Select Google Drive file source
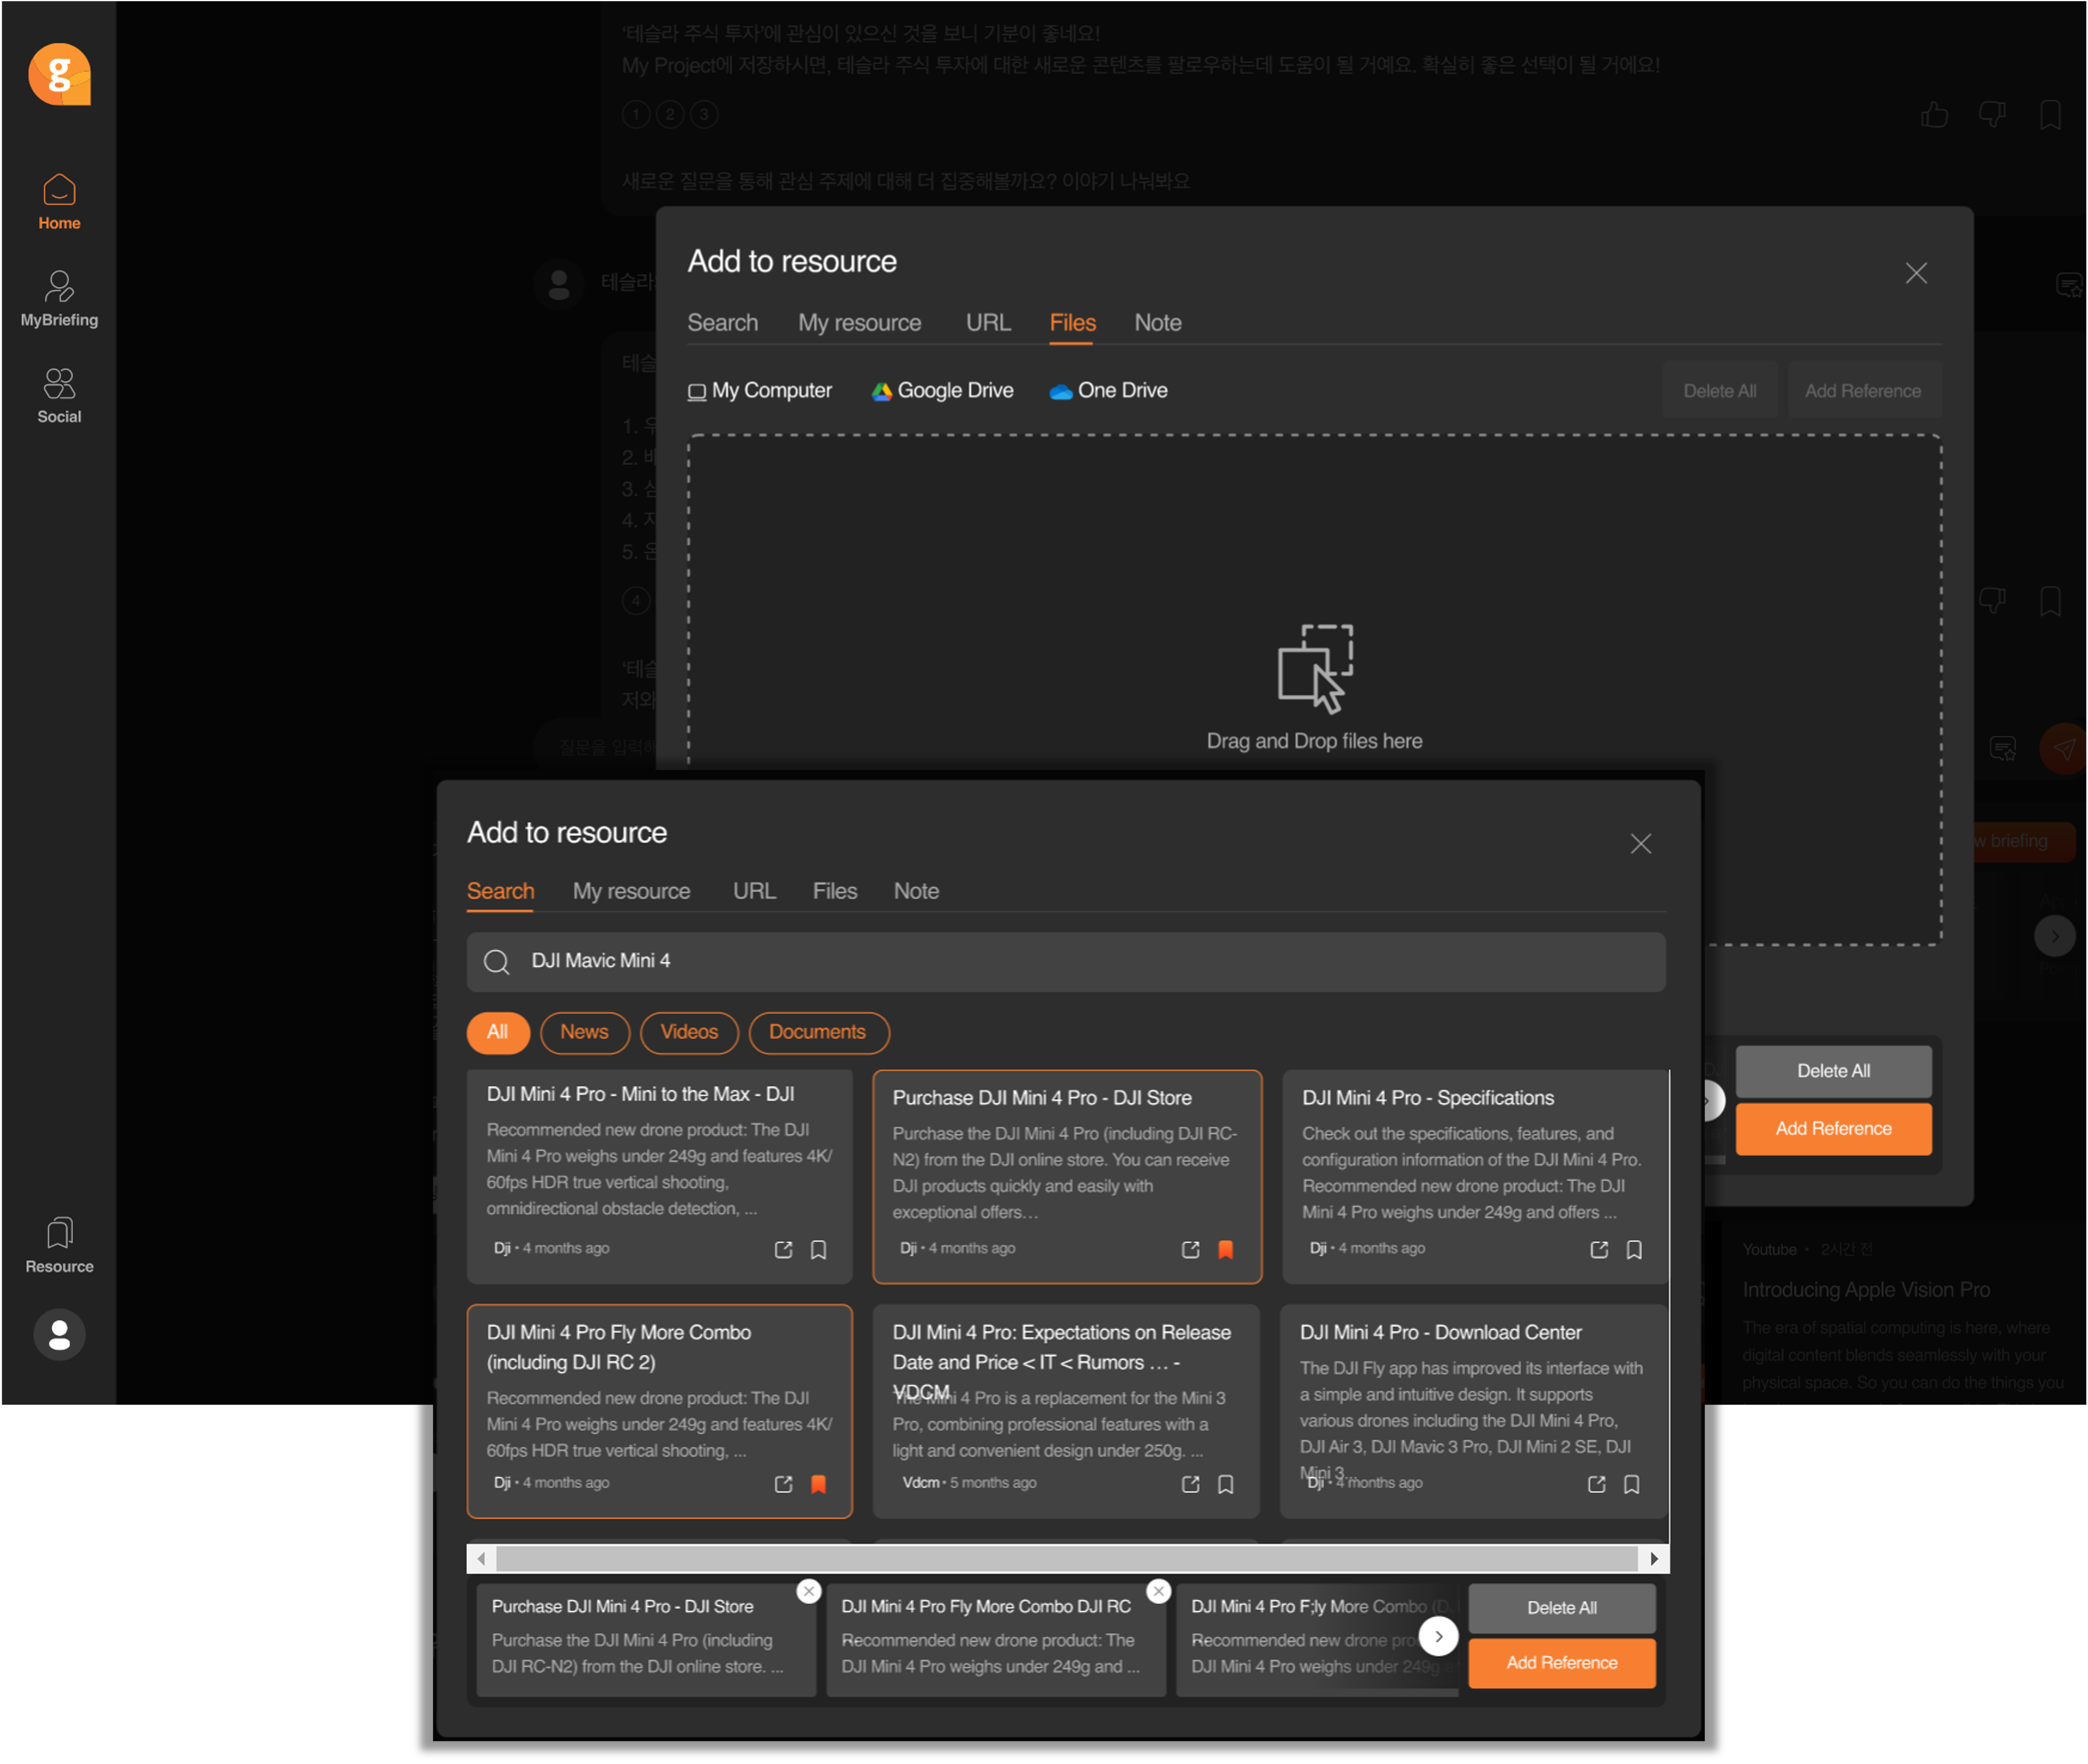This screenshot has height=1764, width=2088. click(x=941, y=391)
